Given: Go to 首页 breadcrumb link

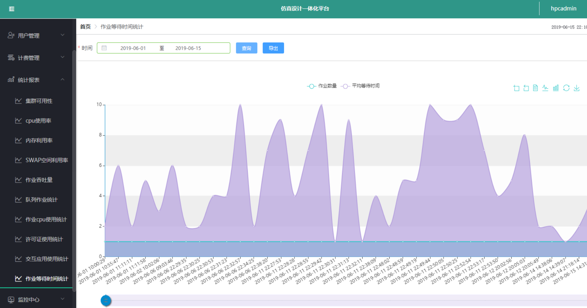Looking at the screenshot, I should click(85, 27).
